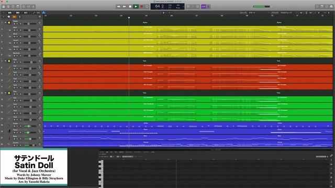Open Smart Controls pane
The width and height of the screenshot is (335, 188).
click(24, 7)
